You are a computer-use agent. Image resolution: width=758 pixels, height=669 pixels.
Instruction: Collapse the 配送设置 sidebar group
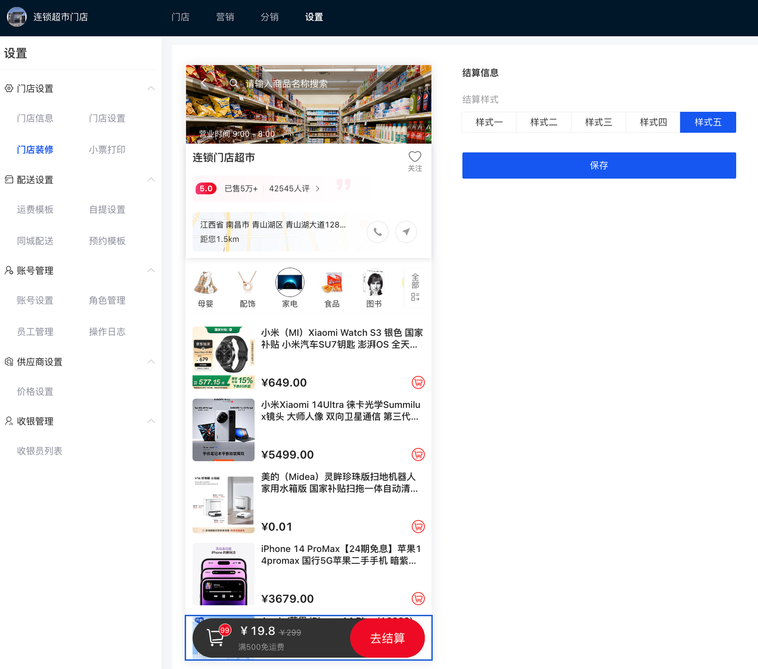coord(151,180)
